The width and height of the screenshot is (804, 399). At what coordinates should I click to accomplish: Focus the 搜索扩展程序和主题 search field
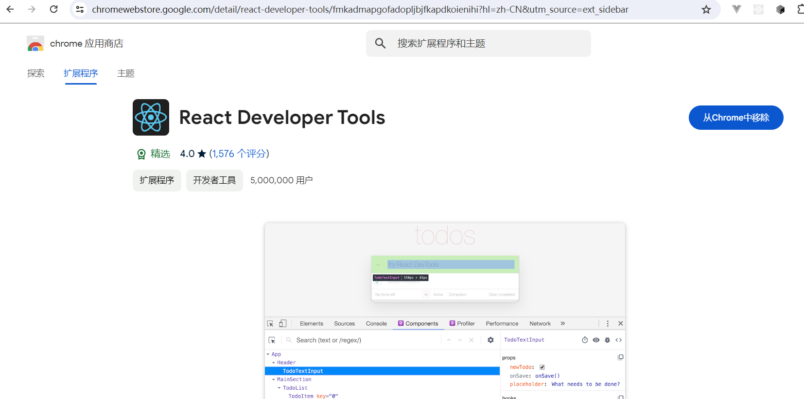478,43
